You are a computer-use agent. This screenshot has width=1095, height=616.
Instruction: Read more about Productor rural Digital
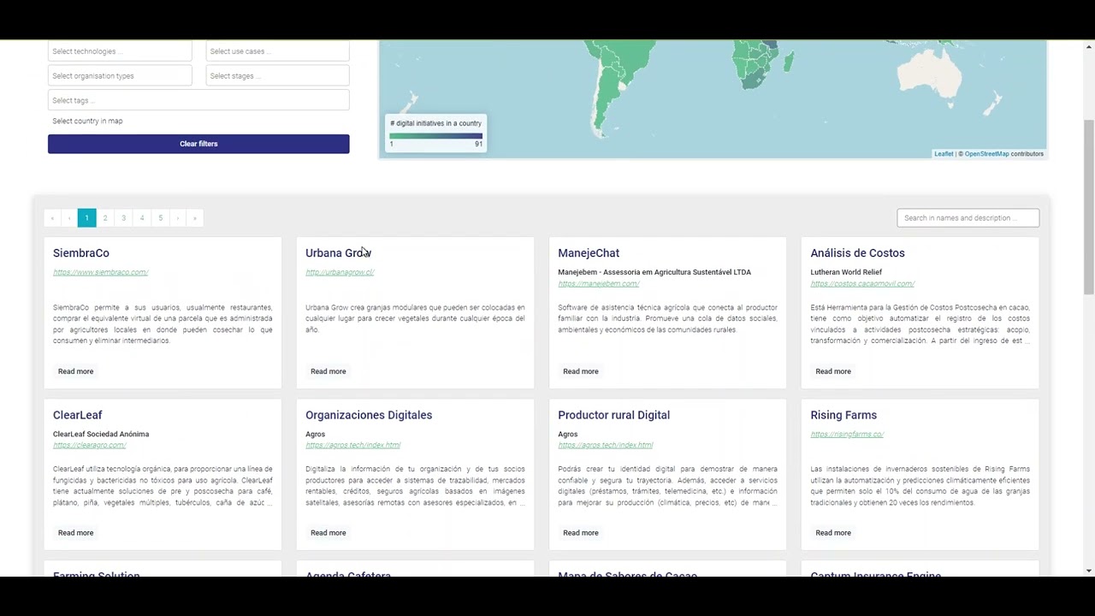tap(581, 533)
